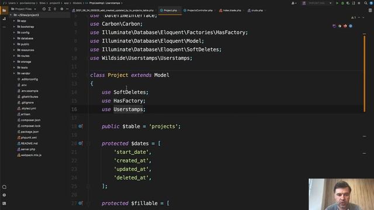
Task: Open file in Safari browser icon
Action: tap(351, 26)
